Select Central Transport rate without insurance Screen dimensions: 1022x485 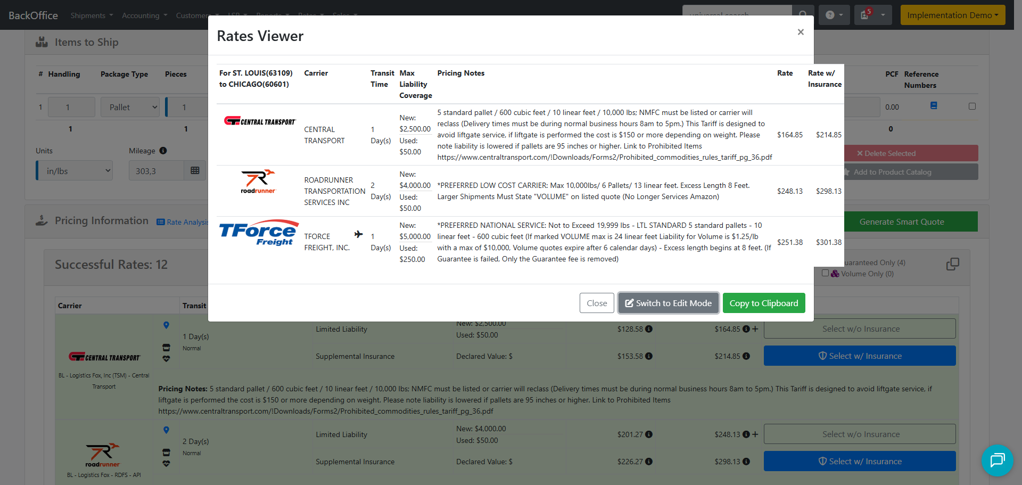point(860,328)
